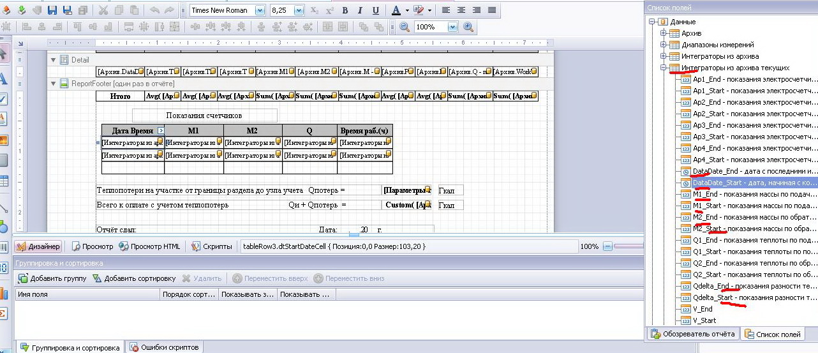Click the make same size icon

(x=175, y=27)
